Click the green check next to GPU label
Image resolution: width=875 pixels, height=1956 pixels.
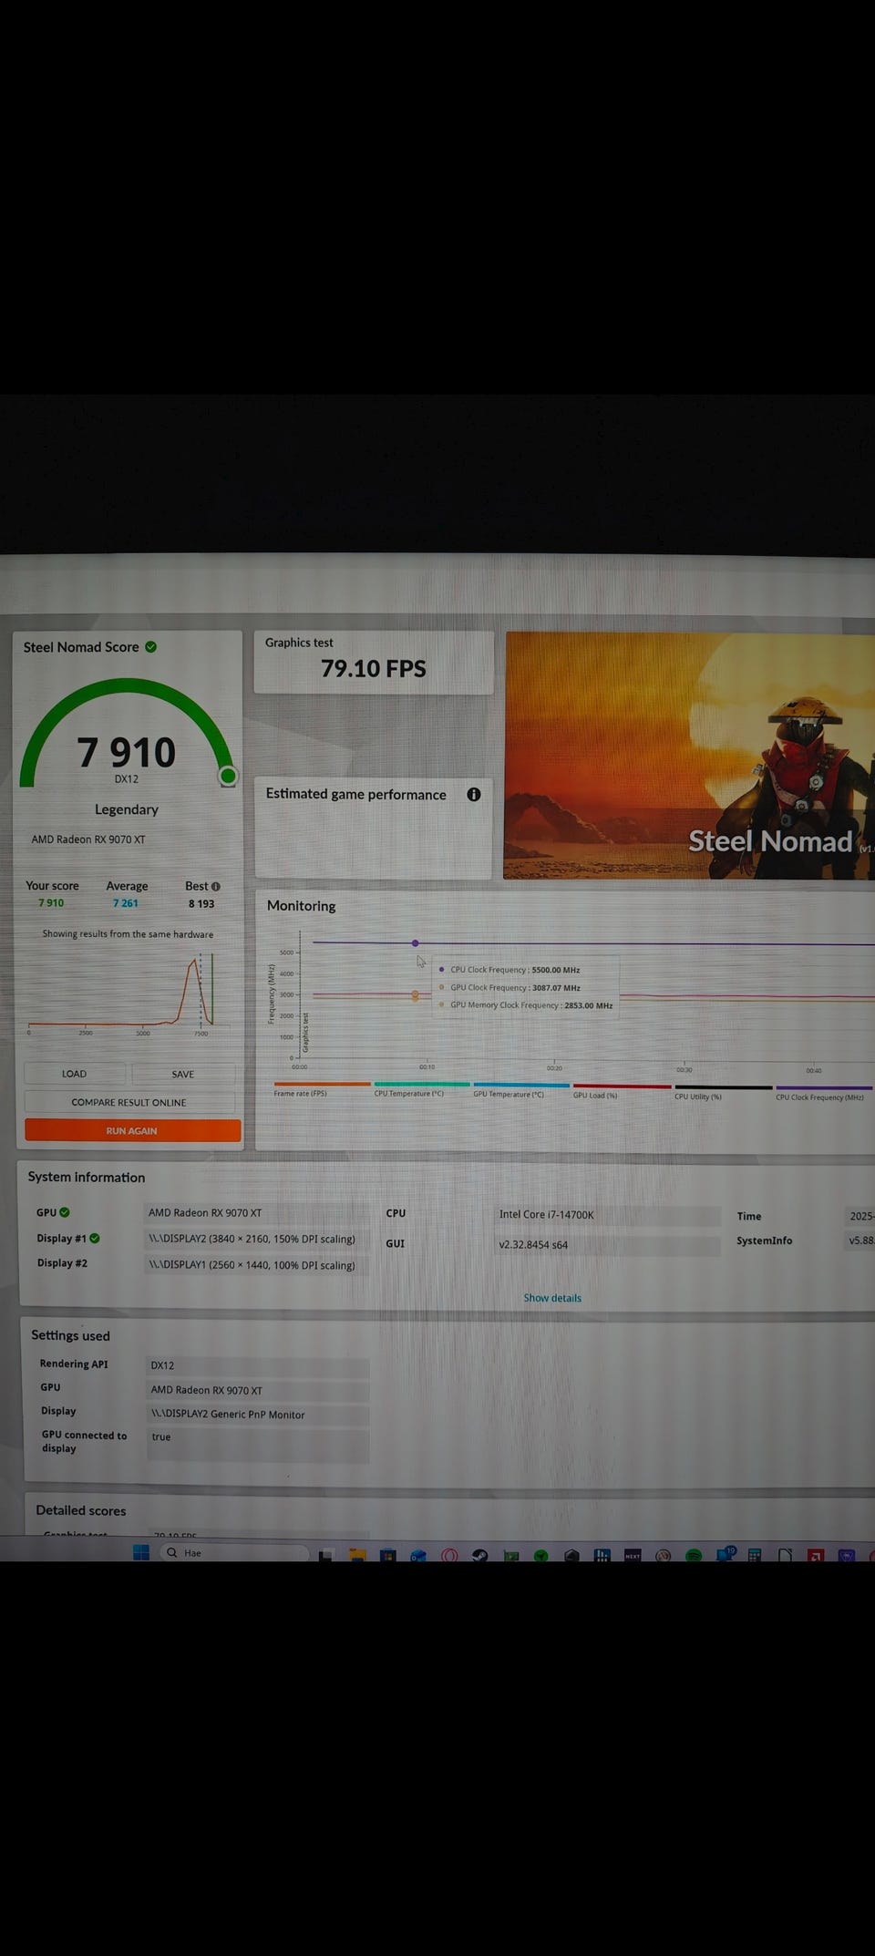pyautogui.click(x=65, y=1212)
